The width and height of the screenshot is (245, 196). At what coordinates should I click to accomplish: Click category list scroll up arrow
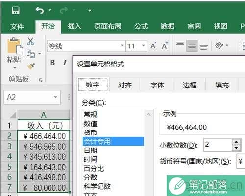(148, 115)
